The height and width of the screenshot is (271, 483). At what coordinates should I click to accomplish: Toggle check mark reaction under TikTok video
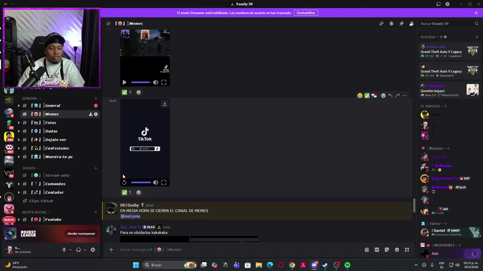coord(126,192)
